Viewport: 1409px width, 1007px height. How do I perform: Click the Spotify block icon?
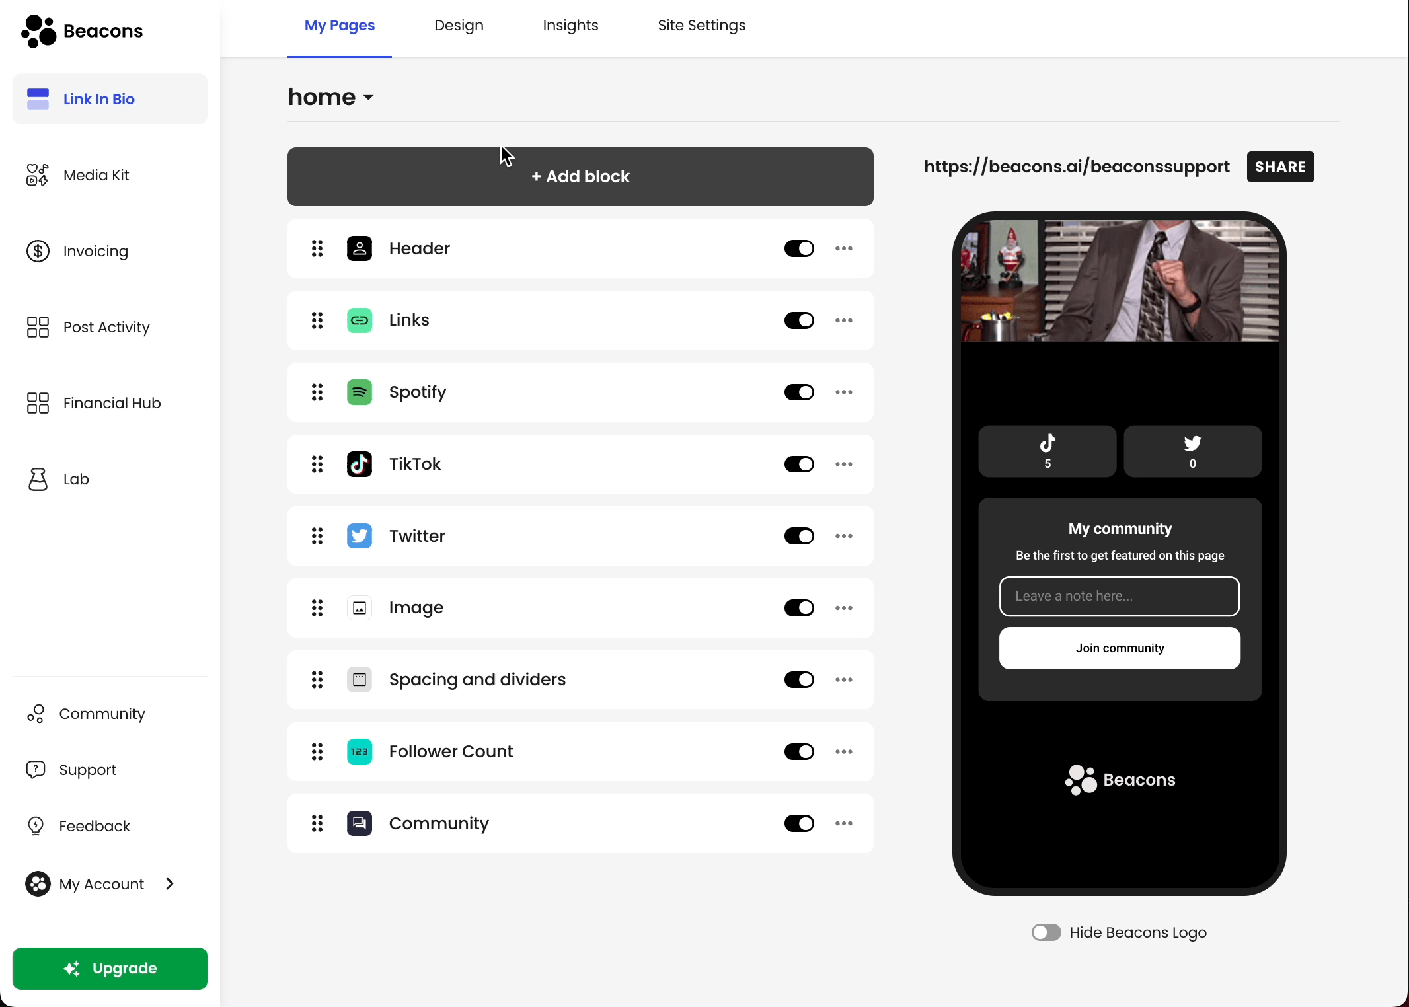(x=360, y=392)
